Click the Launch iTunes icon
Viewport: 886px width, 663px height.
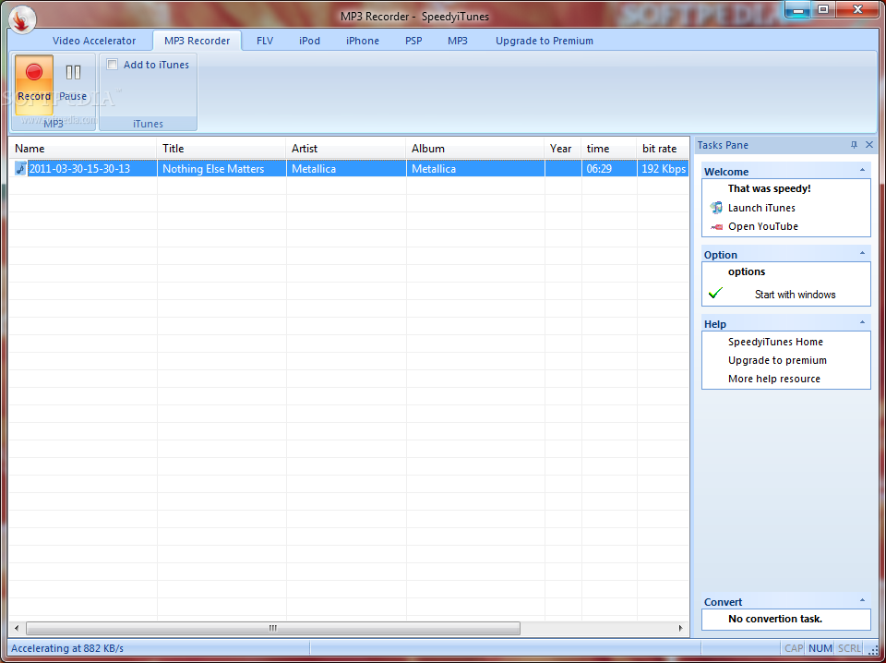pyautogui.click(x=716, y=208)
